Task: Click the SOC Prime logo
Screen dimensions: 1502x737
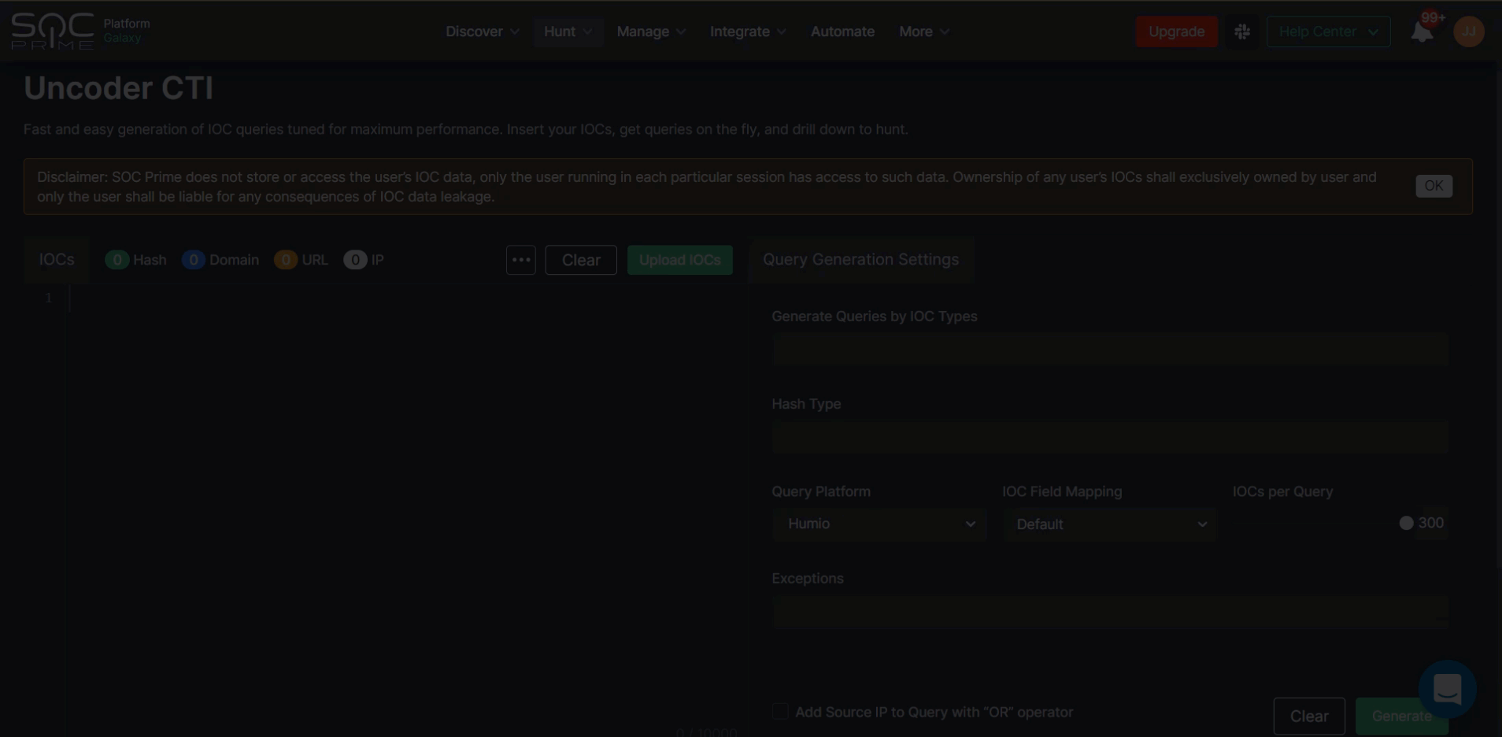Action: coord(53,31)
